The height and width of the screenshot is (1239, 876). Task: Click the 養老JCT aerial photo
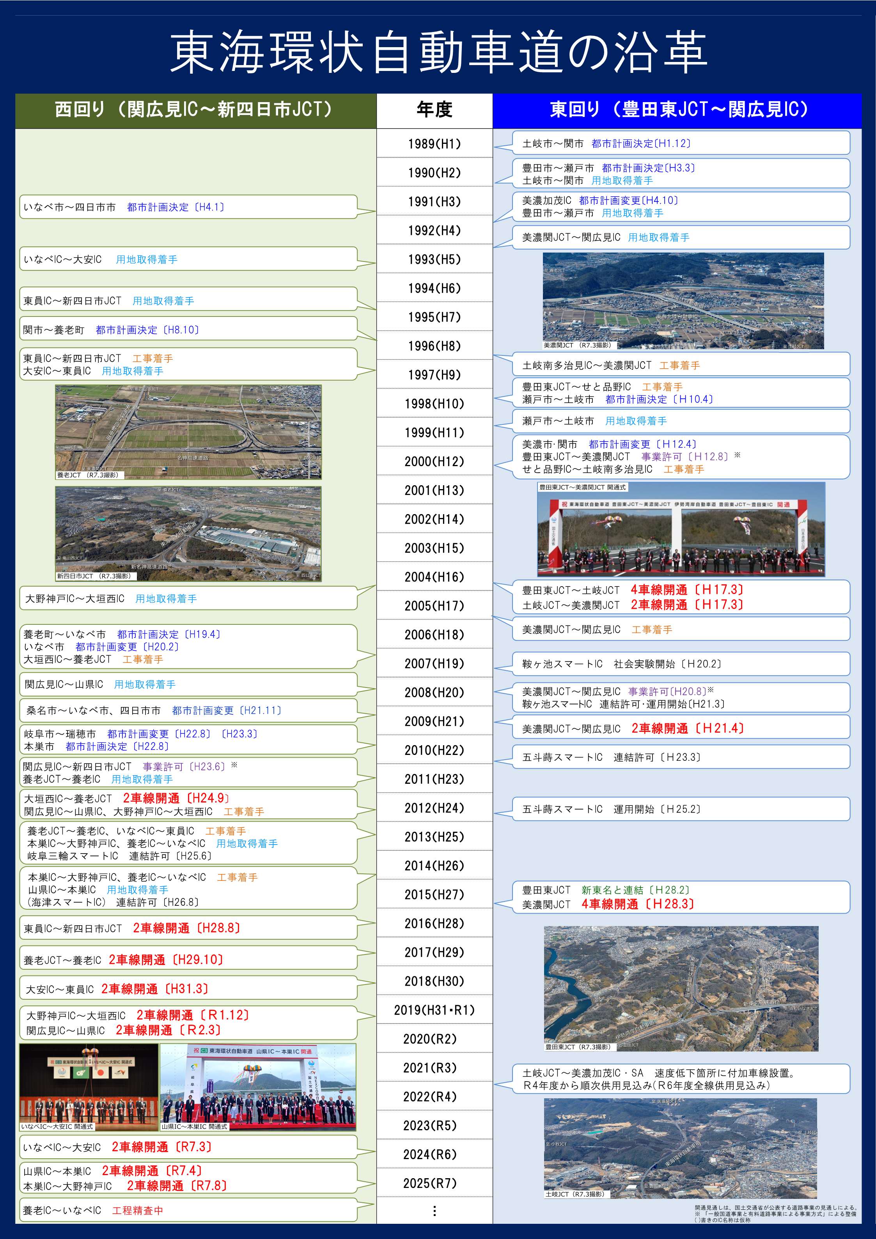188,432
